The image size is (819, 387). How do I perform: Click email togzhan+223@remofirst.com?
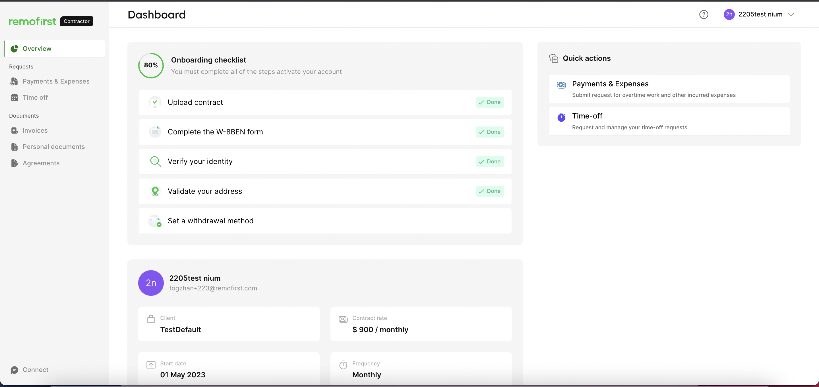(213, 288)
